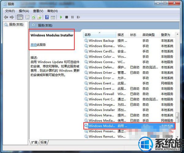Switch to the 扩展 tab

tap(34, 142)
